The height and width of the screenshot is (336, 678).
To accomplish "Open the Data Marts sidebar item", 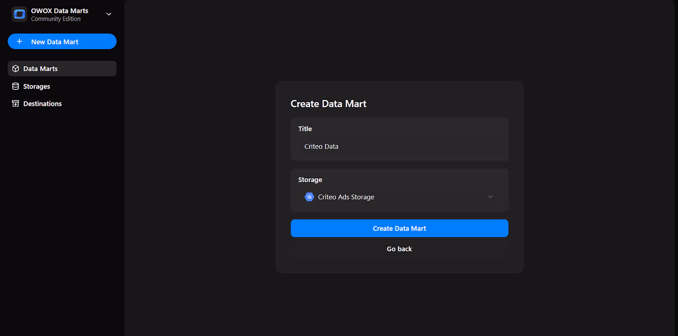I will click(62, 69).
